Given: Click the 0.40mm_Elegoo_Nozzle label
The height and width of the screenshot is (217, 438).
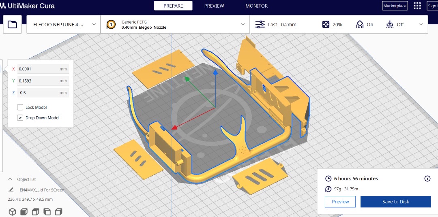Looking at the screenshot, I should (144, 28).
